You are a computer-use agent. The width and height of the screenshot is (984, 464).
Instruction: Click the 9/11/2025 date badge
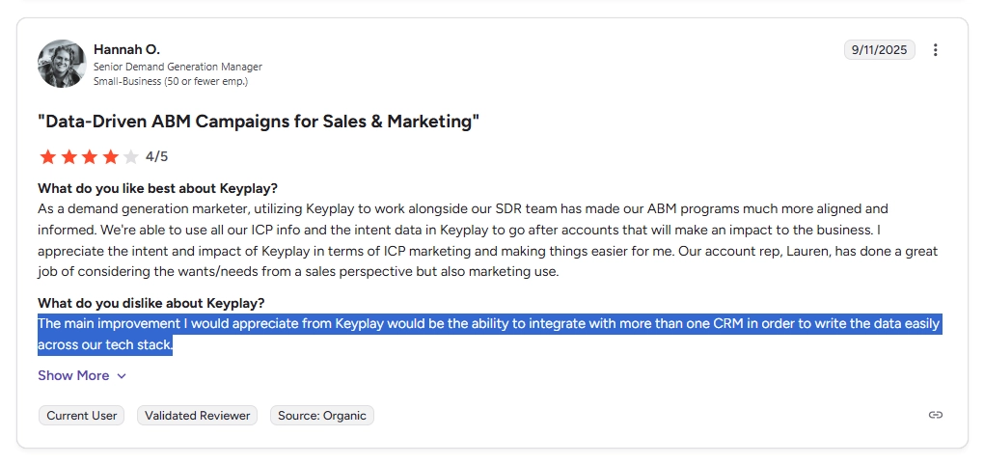879,50
